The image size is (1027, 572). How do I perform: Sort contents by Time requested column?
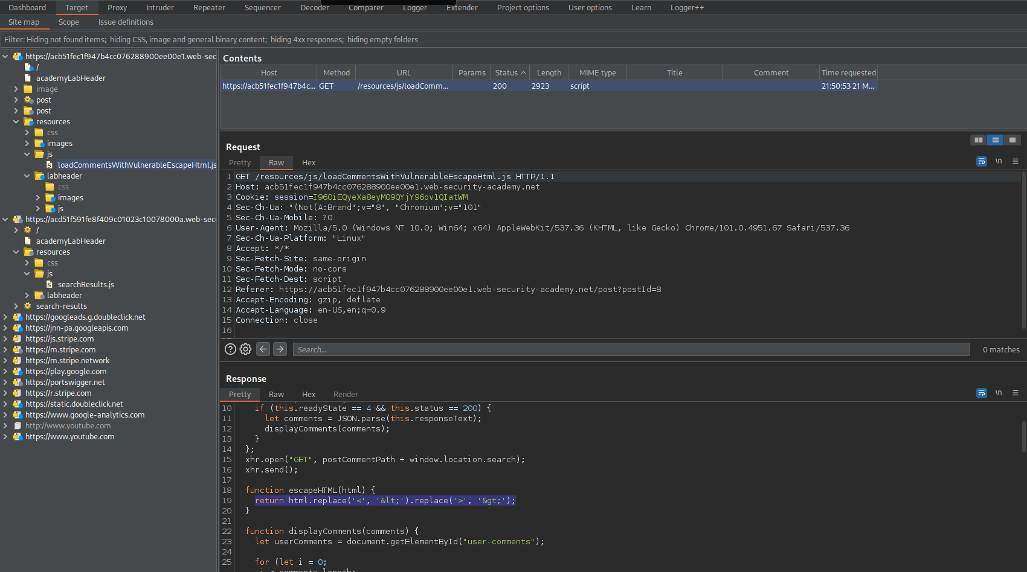[848, 72]
